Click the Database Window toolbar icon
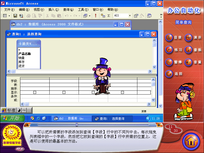Viewport: 204px width, 153px height. [x=149, y=16]
